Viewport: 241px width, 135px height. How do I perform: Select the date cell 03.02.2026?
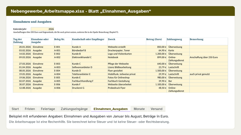point(22,50)
